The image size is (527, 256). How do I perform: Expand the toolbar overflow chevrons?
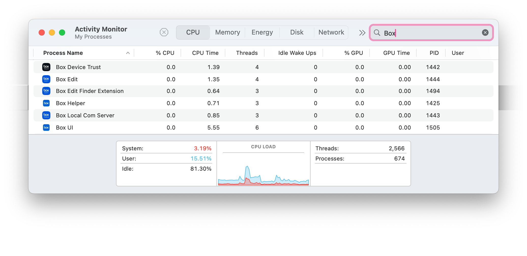362,33
